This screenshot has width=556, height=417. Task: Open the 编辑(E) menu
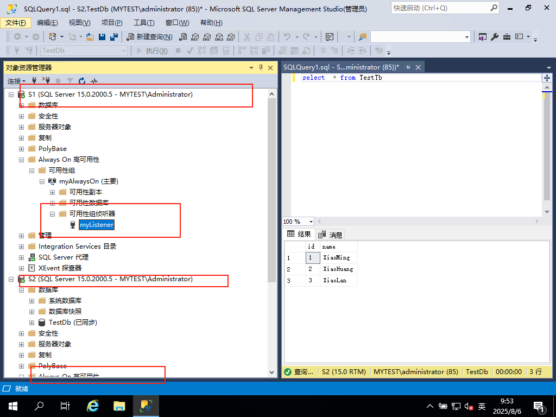coord(47,23)
